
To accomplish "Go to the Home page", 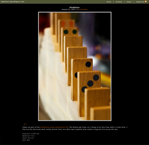I will pos(109,2).
